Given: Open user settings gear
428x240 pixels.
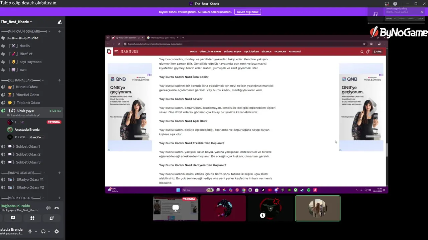Looking at the screenshot, I should [57, 231].
